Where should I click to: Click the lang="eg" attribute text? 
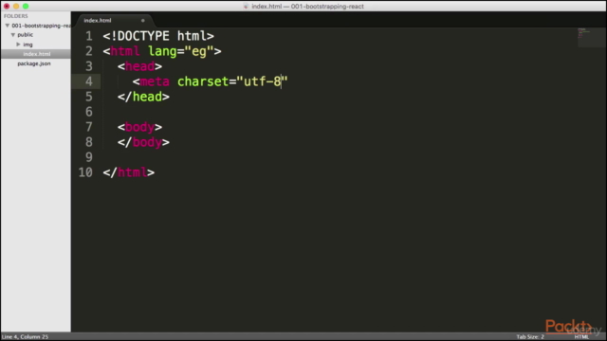pos(181,51)
